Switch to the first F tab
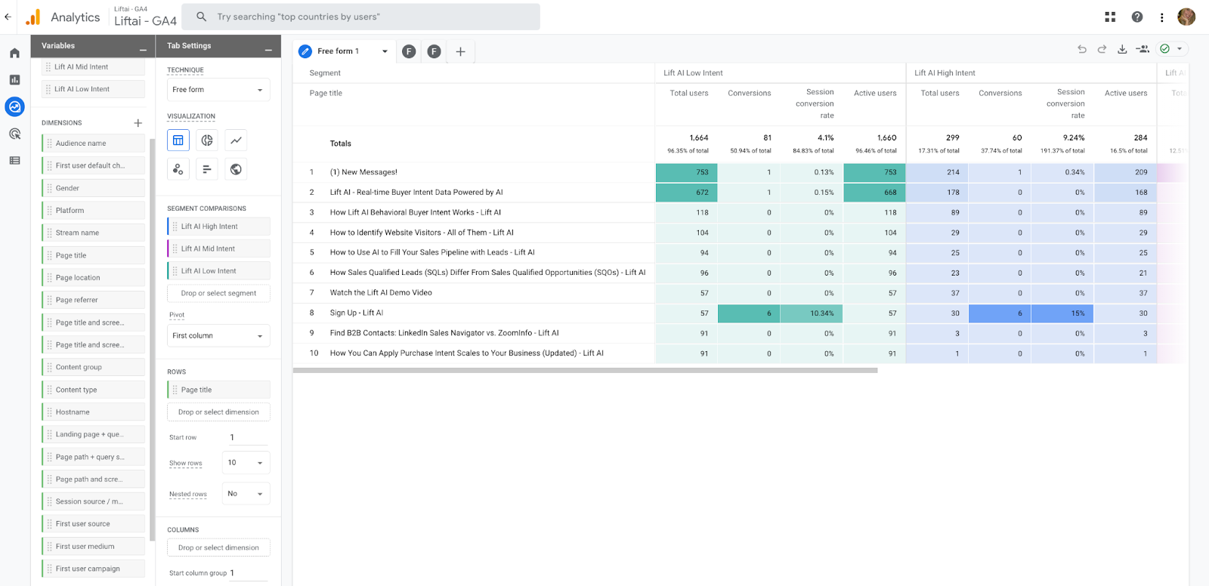1209x586 pixels. coord(409,51)
